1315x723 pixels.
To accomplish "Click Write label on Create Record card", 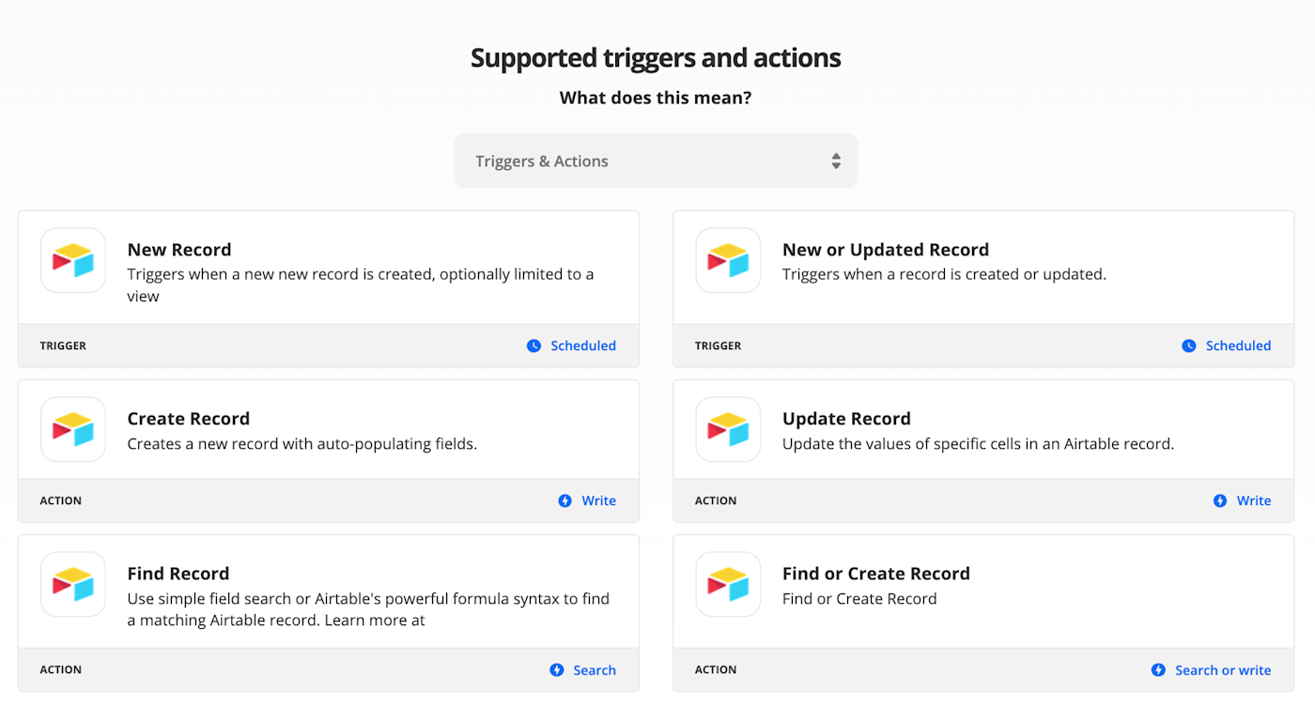I will pos(598,500).
